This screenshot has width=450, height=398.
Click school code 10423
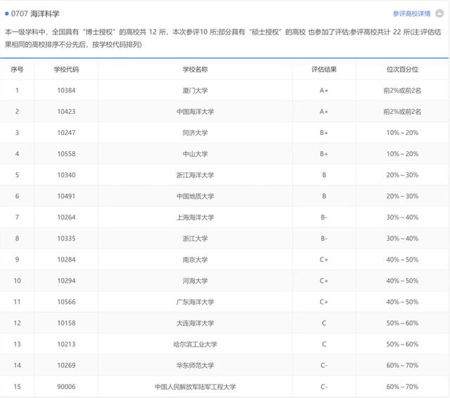pyautogui.click(x=66, y=112)
